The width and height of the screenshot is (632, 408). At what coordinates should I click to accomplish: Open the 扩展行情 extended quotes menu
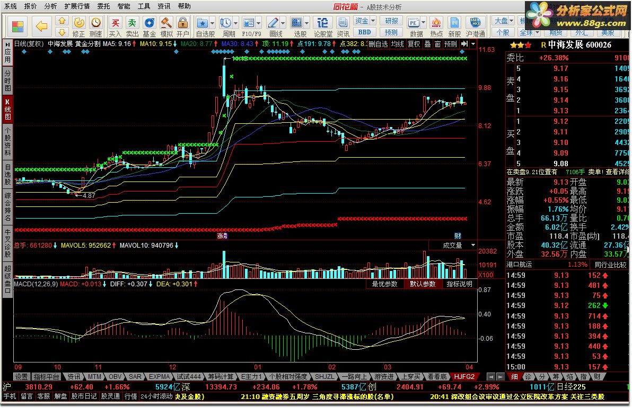tap(77, 6)
